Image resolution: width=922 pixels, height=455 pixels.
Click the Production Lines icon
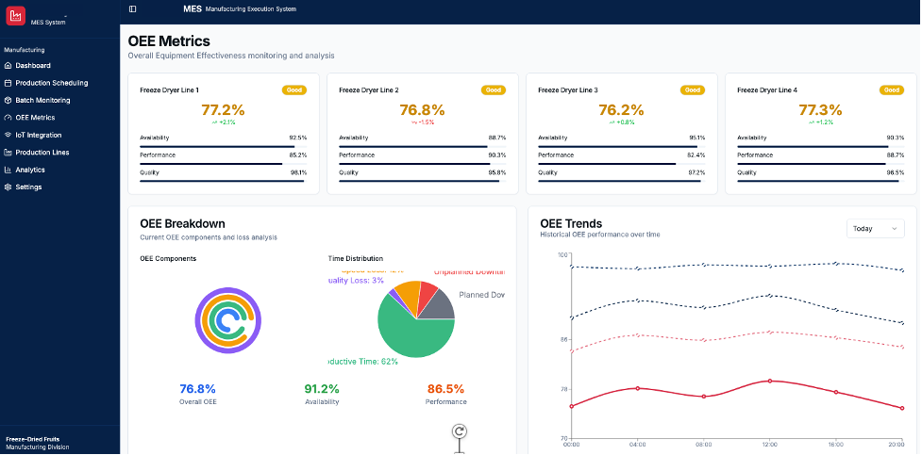(8, 152)
